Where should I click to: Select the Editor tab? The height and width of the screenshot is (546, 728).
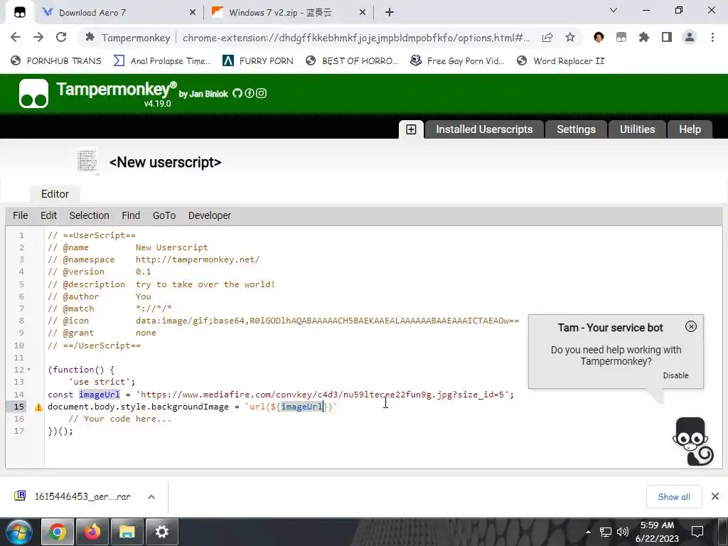click(x=55, y=194)
